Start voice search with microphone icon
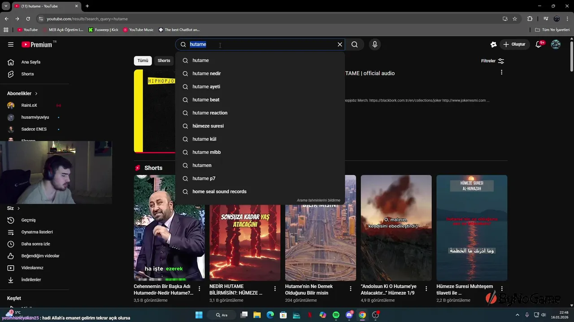 coord(375,44)
